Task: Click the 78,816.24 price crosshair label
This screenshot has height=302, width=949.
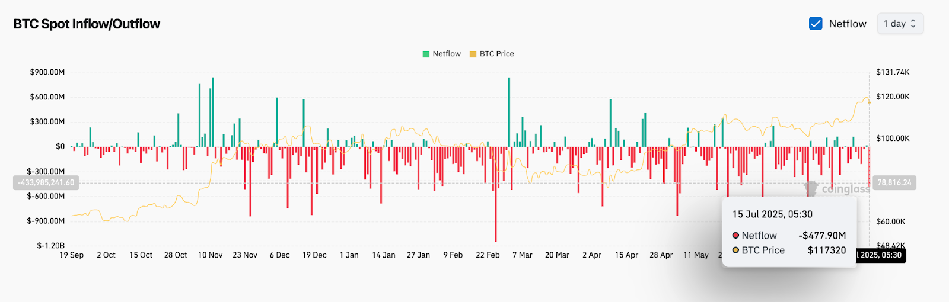Action: (x=894, y=183)
